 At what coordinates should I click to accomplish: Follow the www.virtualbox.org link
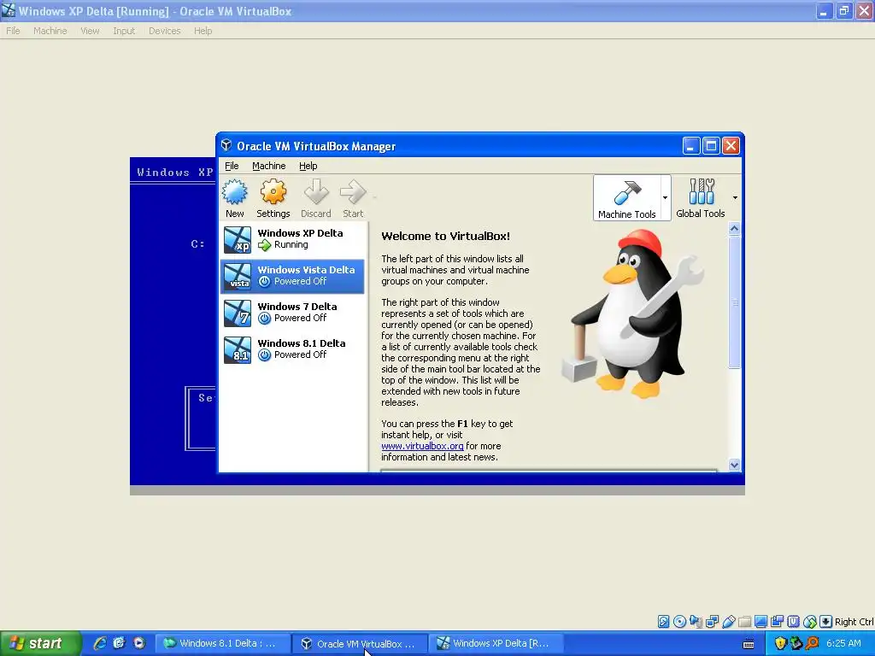pos(422,446)
